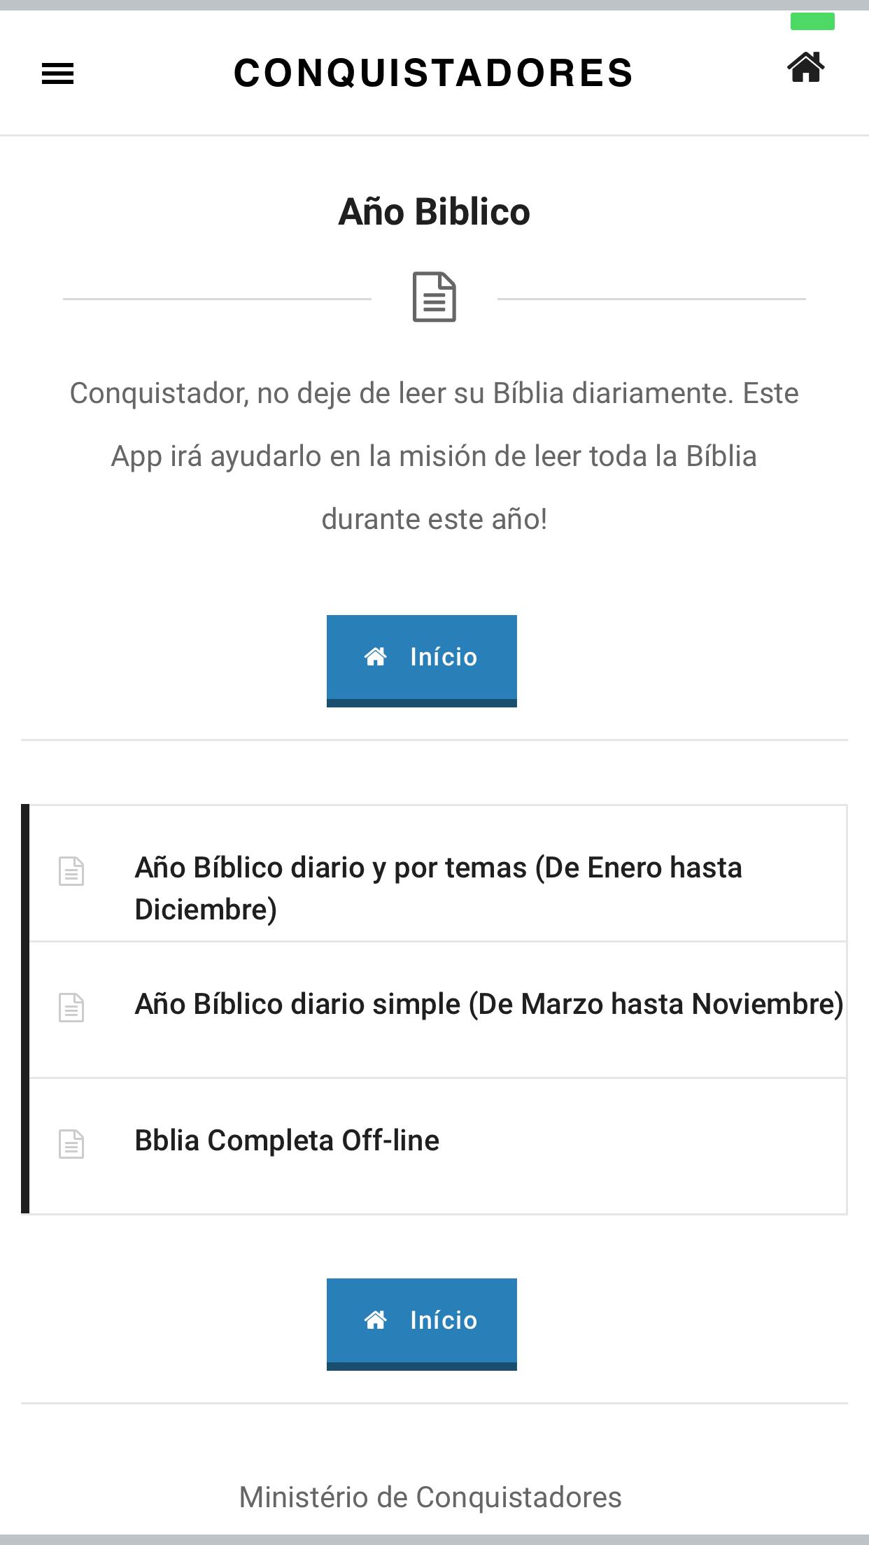Viewport: 869px width, 1545px height.
Task: Tap the home icon in the header
Action: [806, 67]
